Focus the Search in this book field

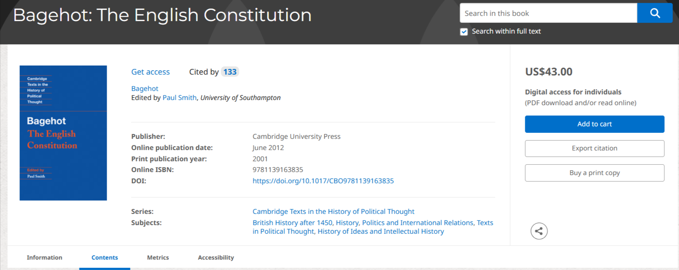[549, 13]
